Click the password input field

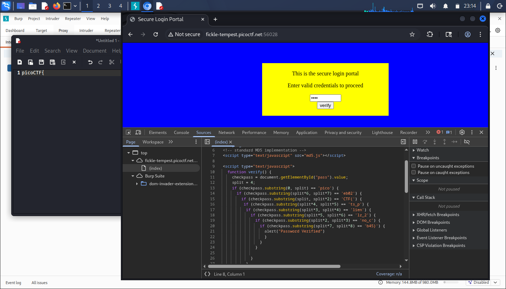click(x=325, y=98)
